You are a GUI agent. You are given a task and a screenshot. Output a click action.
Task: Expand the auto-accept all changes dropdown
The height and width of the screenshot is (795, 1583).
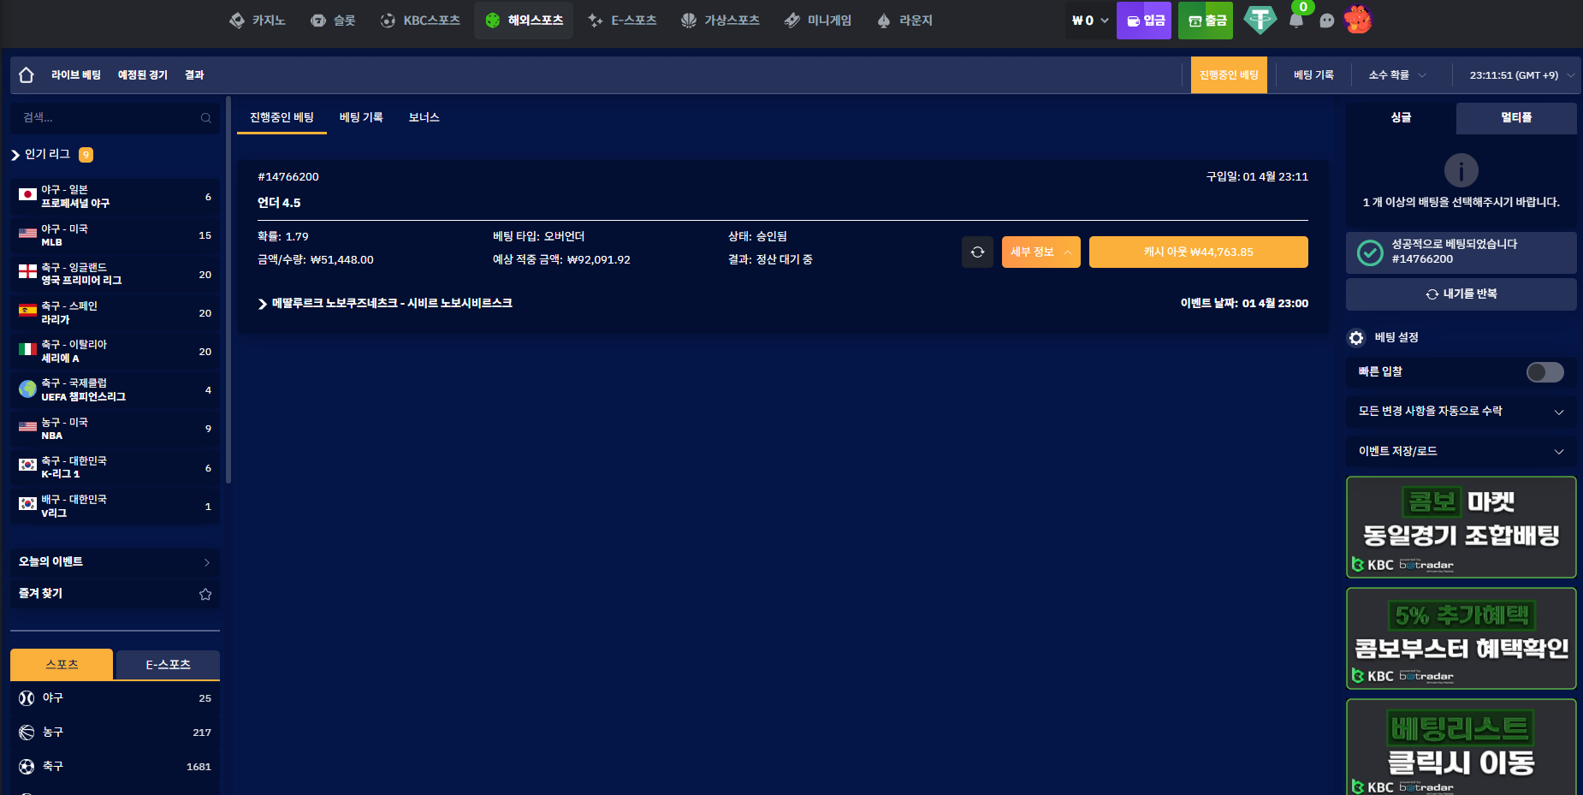[x=1461, y=412]
